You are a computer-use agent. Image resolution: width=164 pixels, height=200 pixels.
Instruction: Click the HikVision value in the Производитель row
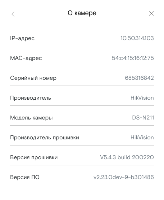click(142, 98)
